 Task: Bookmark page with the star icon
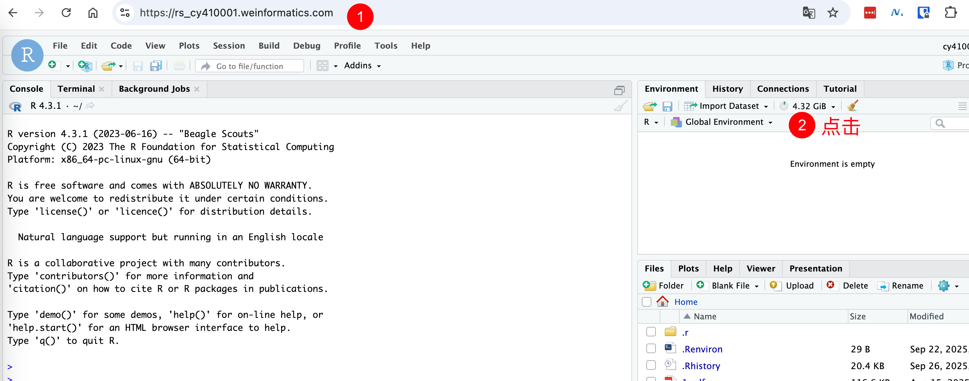[x=833, y=13]
